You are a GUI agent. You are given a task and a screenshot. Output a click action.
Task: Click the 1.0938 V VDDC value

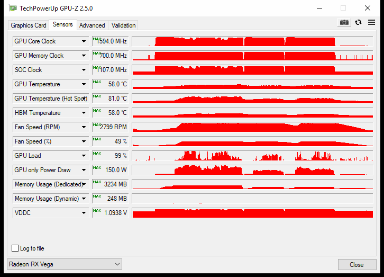[x=110, y=213]
